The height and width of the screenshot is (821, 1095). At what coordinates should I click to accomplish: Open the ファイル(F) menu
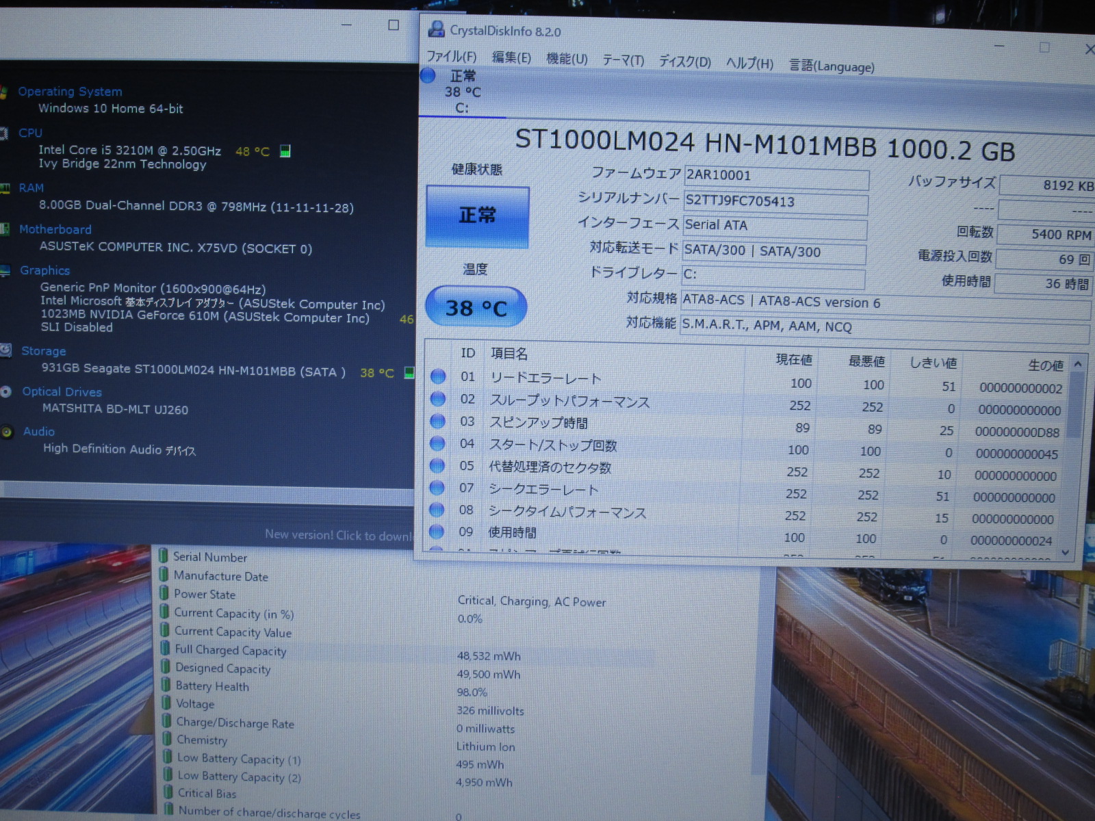pyautogui.click(x=451, y=57)
